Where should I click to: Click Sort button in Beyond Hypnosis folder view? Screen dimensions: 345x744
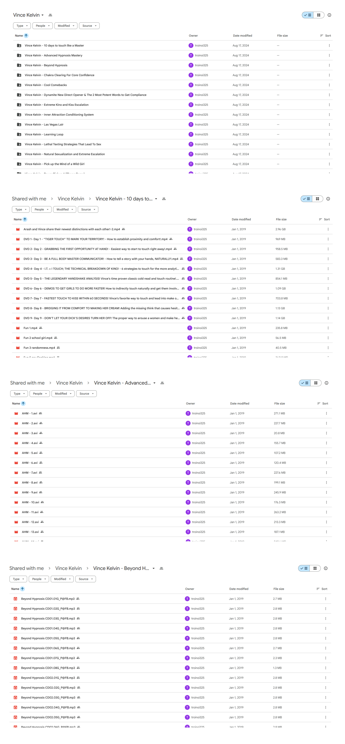coord(321,589)
